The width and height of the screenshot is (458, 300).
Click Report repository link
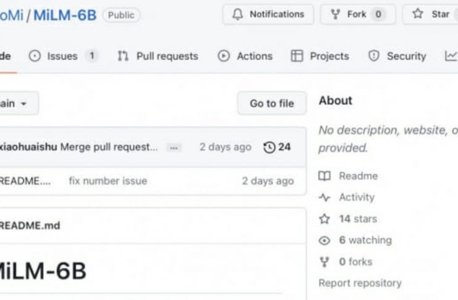tap(360, 283)
